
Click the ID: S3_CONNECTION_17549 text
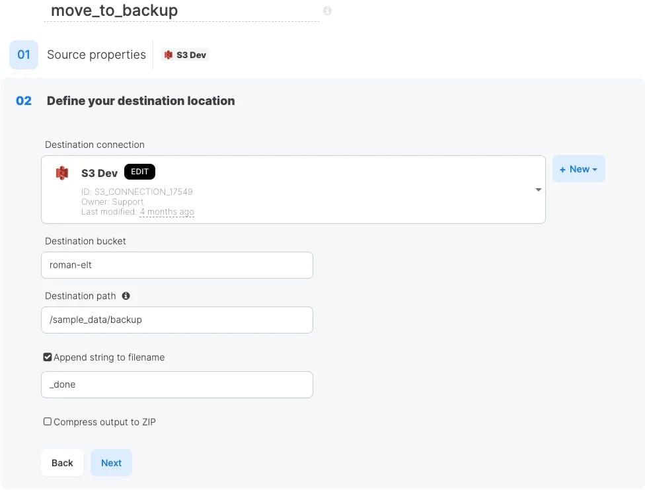click(137, 192)
